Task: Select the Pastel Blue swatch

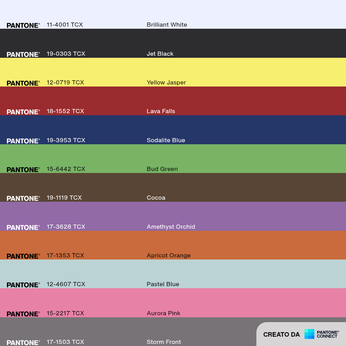Action: tap(173, 274)
